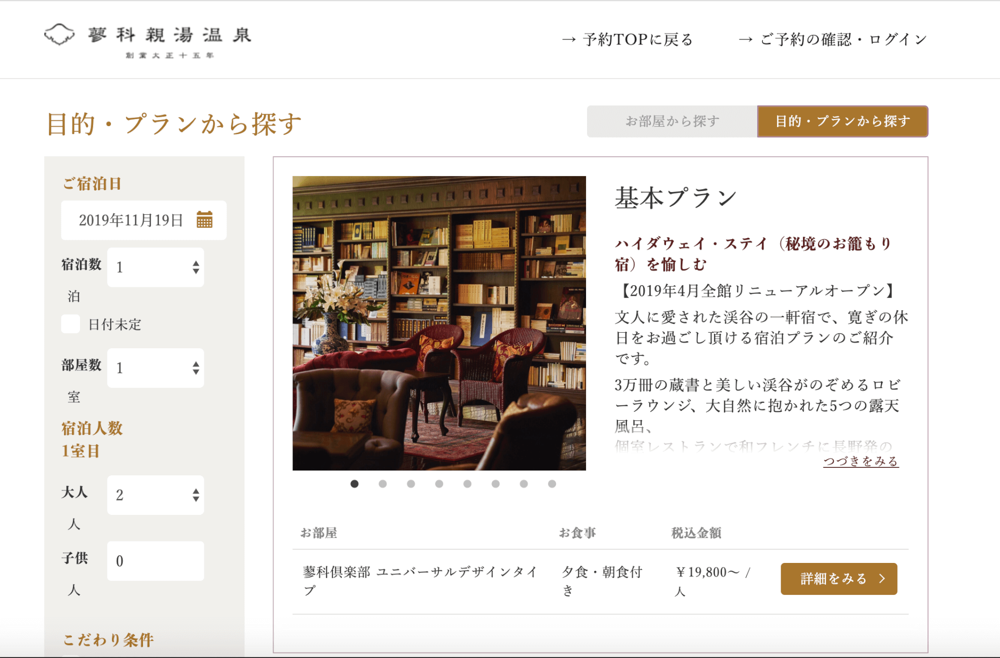Open the 部屋数 rooms dropdown
This screenshot has width=1000, height=658.
coord(155,368)
